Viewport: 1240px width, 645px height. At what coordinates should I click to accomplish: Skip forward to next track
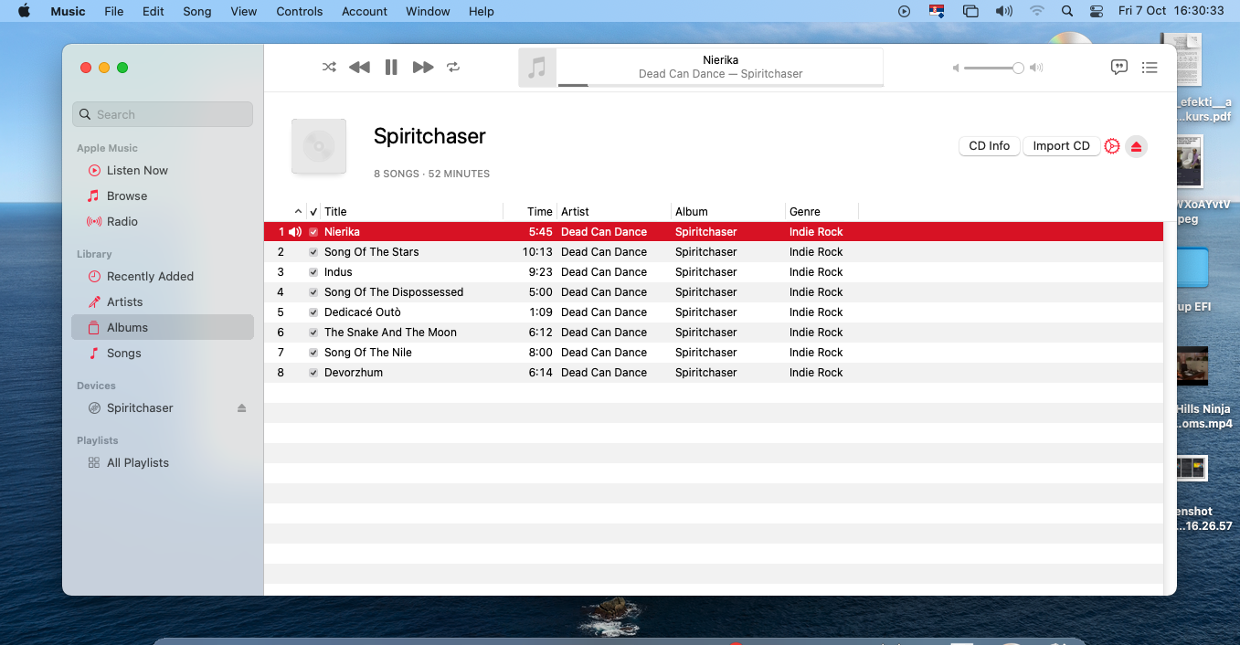click(423, 67)
